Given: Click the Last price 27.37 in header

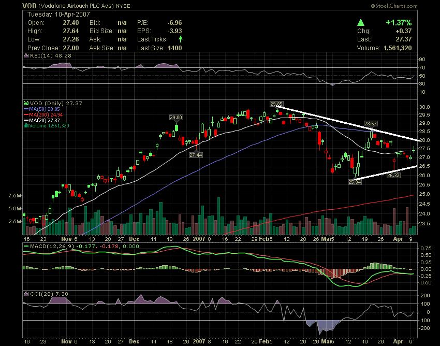Looking at the screenshot, I should tap(404, 39).
